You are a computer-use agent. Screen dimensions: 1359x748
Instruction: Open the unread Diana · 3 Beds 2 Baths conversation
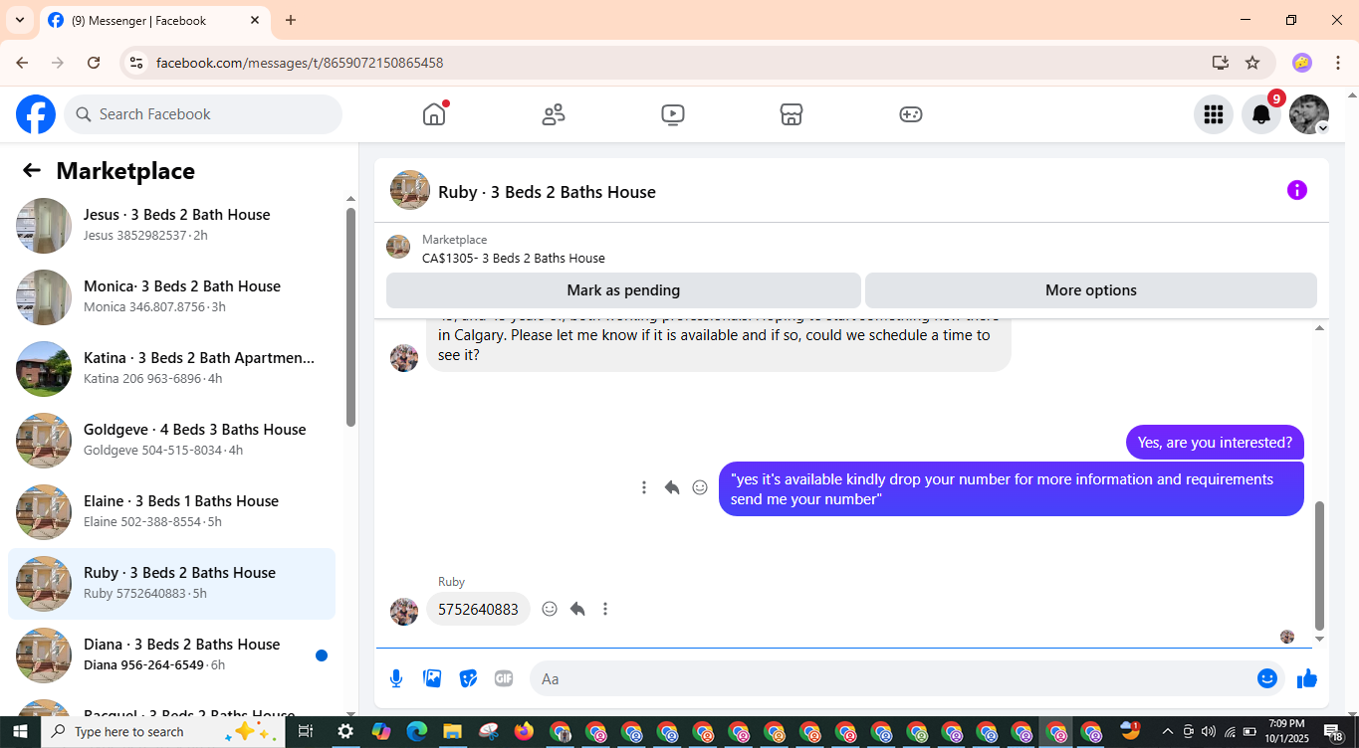tap(171, 655)
